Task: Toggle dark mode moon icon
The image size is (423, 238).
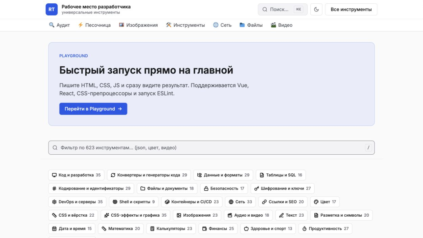Action: point(316,9)
